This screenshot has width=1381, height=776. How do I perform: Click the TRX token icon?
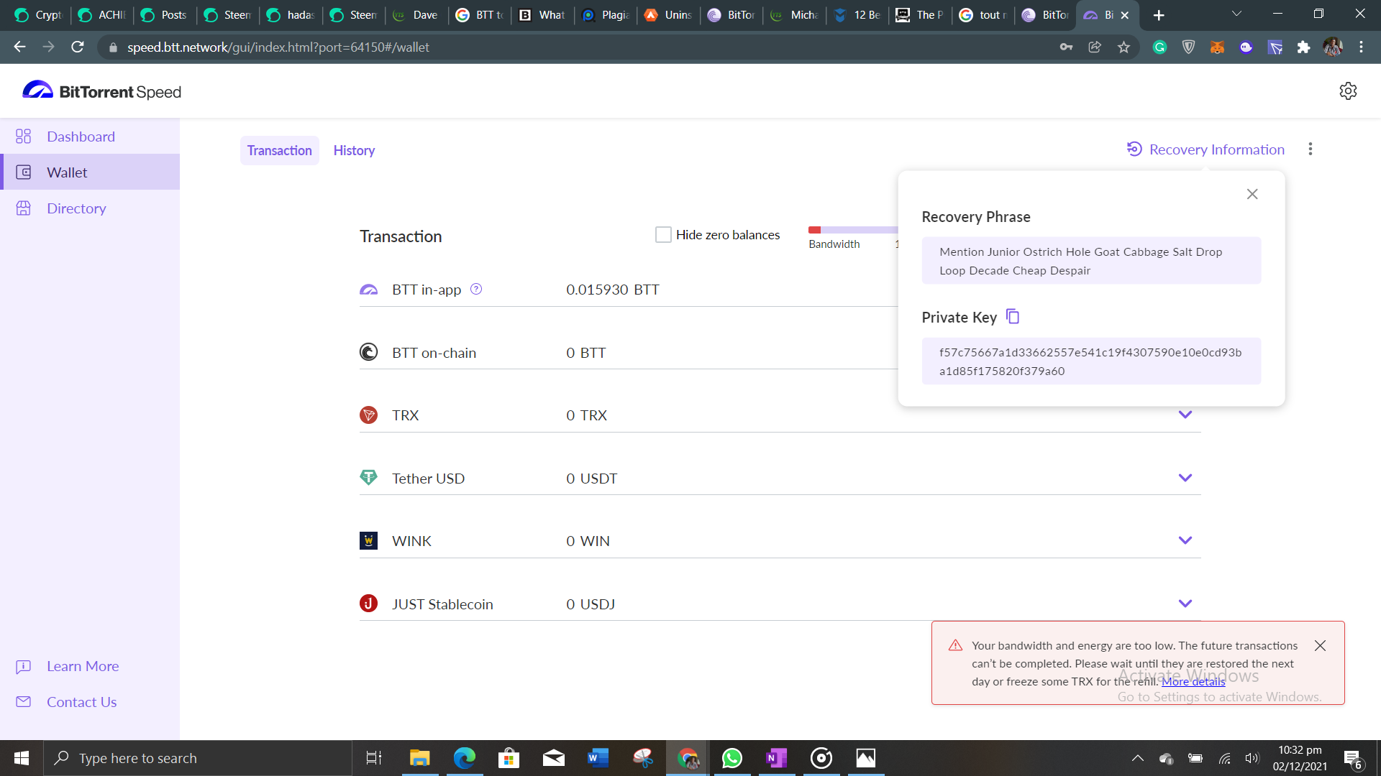pos(368,415)
